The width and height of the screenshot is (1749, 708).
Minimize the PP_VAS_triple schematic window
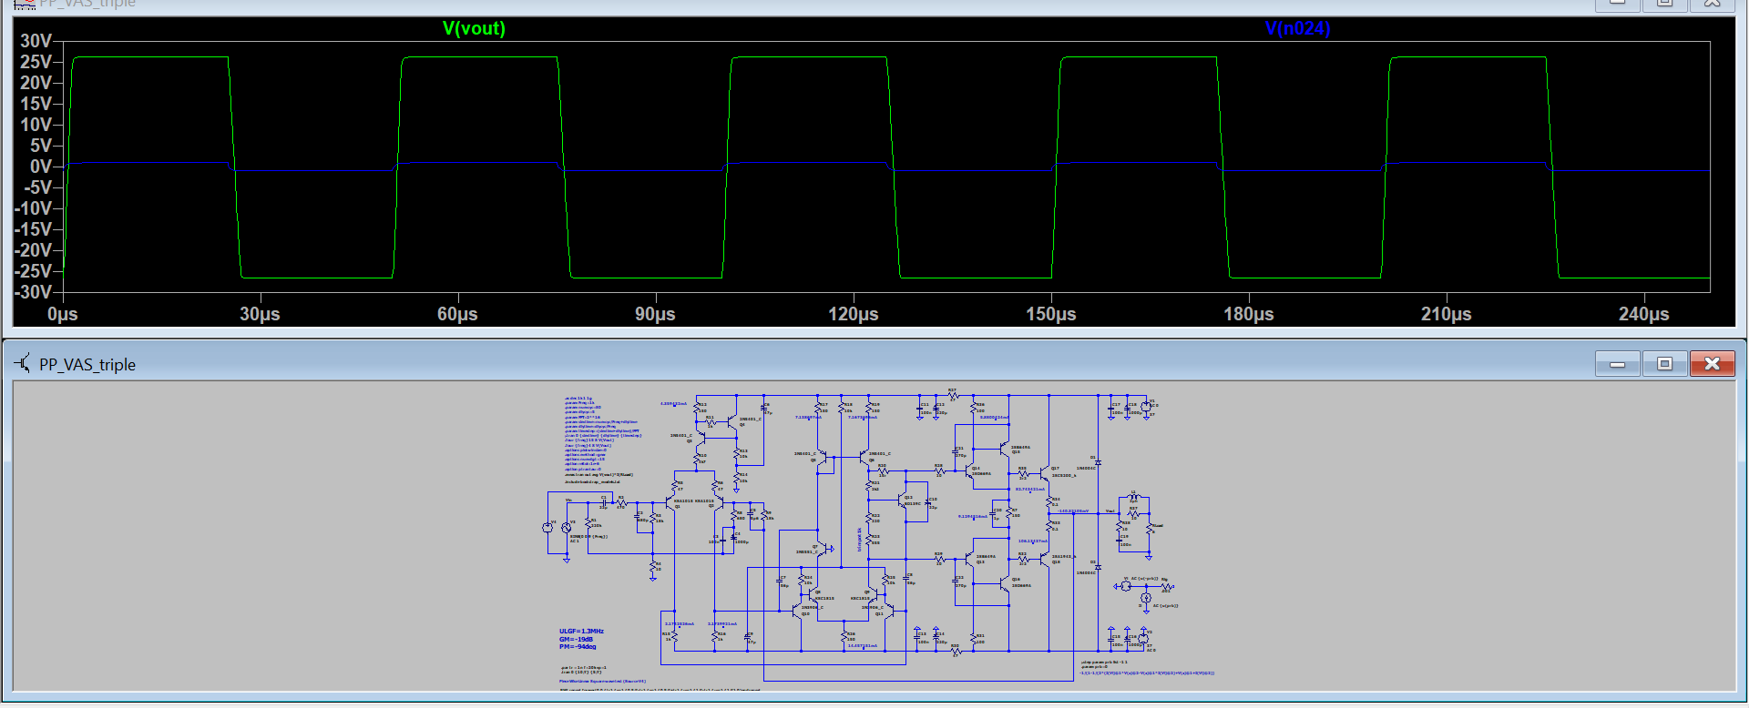pyautogui.click(x=1618, y=364)
